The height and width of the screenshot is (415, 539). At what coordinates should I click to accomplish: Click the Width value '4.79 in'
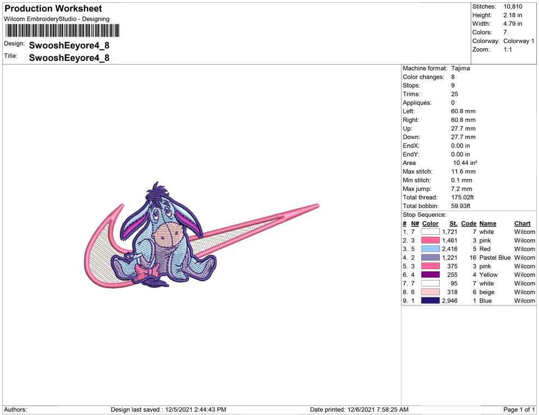pyautogui.click(x=512, y=24)
